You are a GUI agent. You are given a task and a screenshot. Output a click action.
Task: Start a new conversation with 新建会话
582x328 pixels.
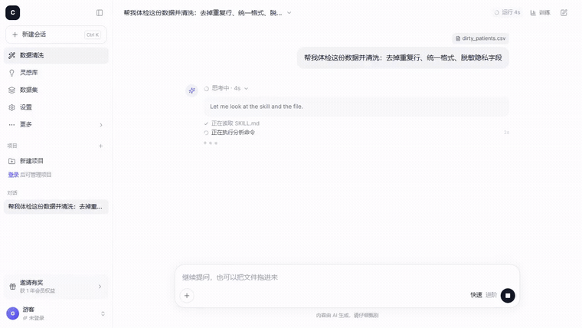point(56,34)
